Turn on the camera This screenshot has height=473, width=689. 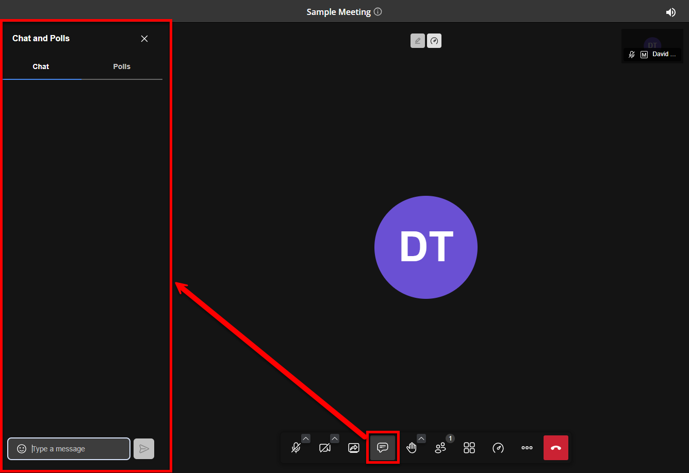click(325, 448)
